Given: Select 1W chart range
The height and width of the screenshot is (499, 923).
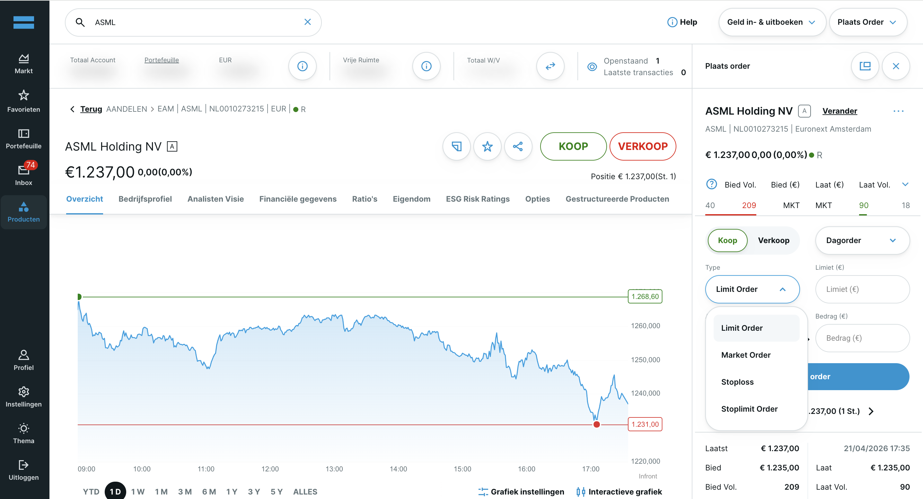Looking at the screenshot, I should point(138,492).
